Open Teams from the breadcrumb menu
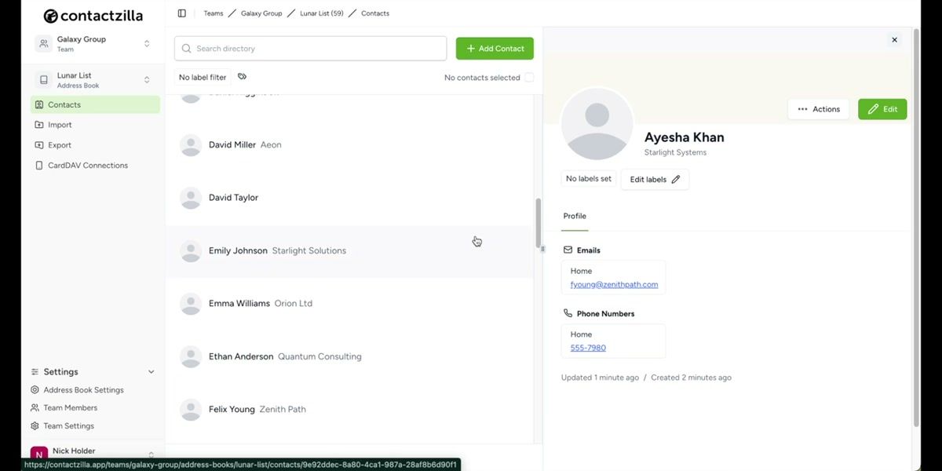This screenshot has height=471, width=942. click(x=213, y=13)
